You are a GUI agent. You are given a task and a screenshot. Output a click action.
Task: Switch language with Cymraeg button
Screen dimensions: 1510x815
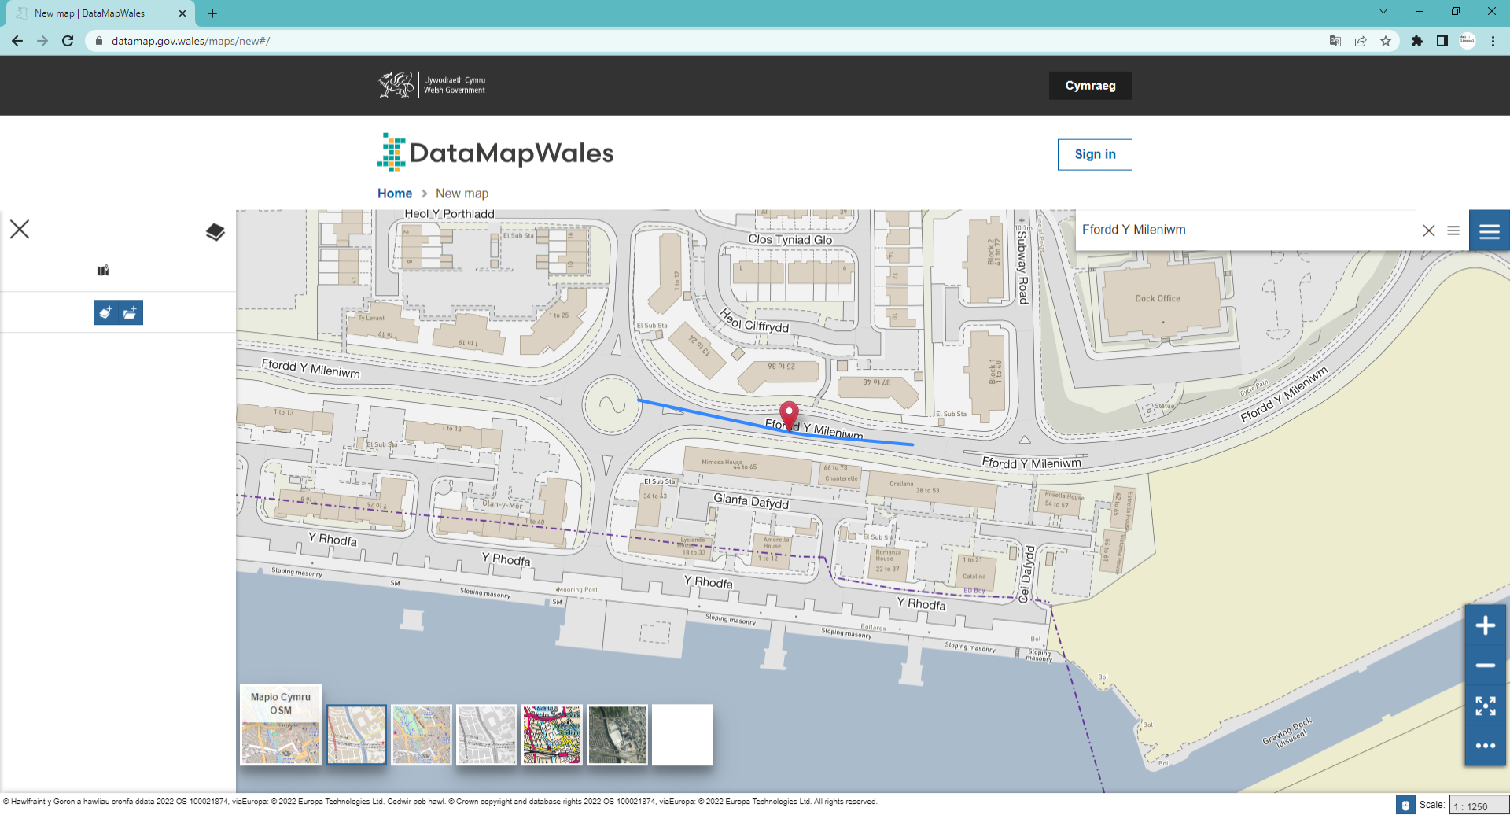point(1090,86)
